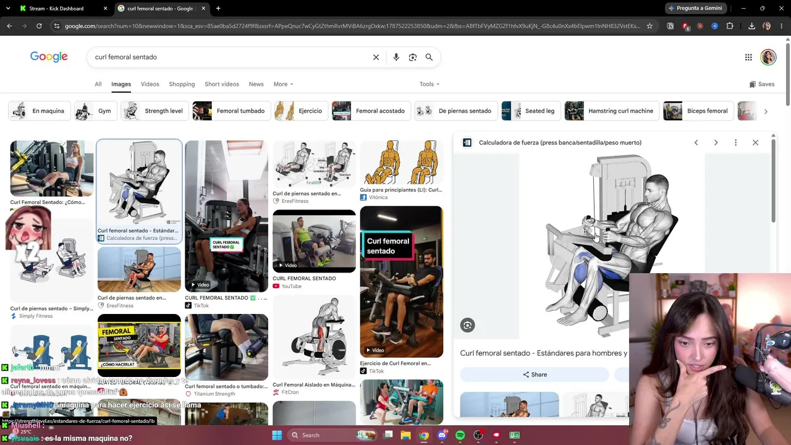Open the Saves collection link
791x445 pixels.
[761, 84]
